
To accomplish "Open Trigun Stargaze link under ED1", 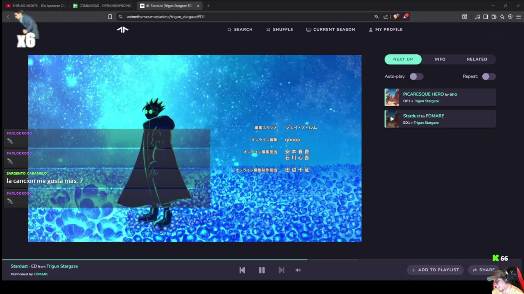I will [426, 122].
